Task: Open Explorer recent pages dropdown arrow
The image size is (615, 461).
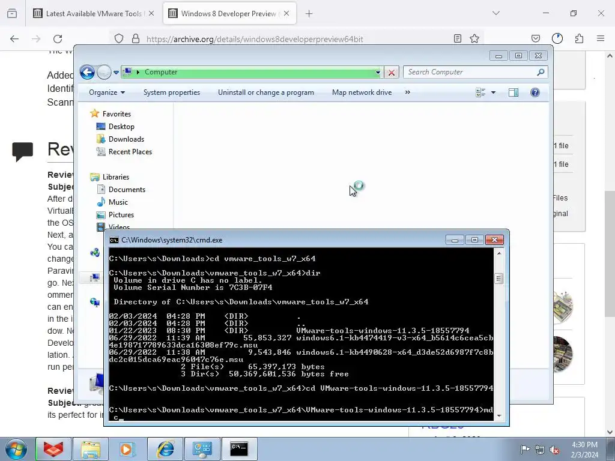Action: pyautogui.click(x=116, y=73)
